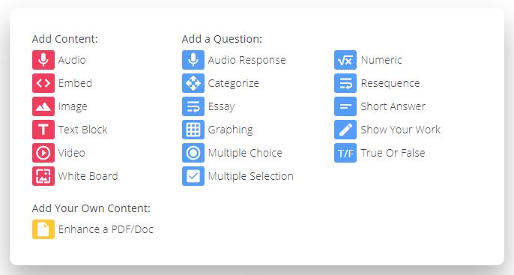
Task: Add a Text Block element
Action: [x=43, y=130]
